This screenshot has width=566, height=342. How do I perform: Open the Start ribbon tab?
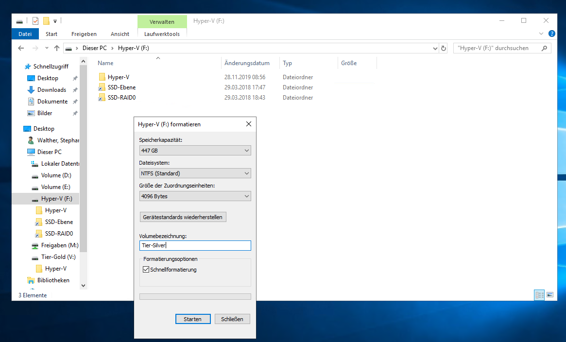pos(51,34)
